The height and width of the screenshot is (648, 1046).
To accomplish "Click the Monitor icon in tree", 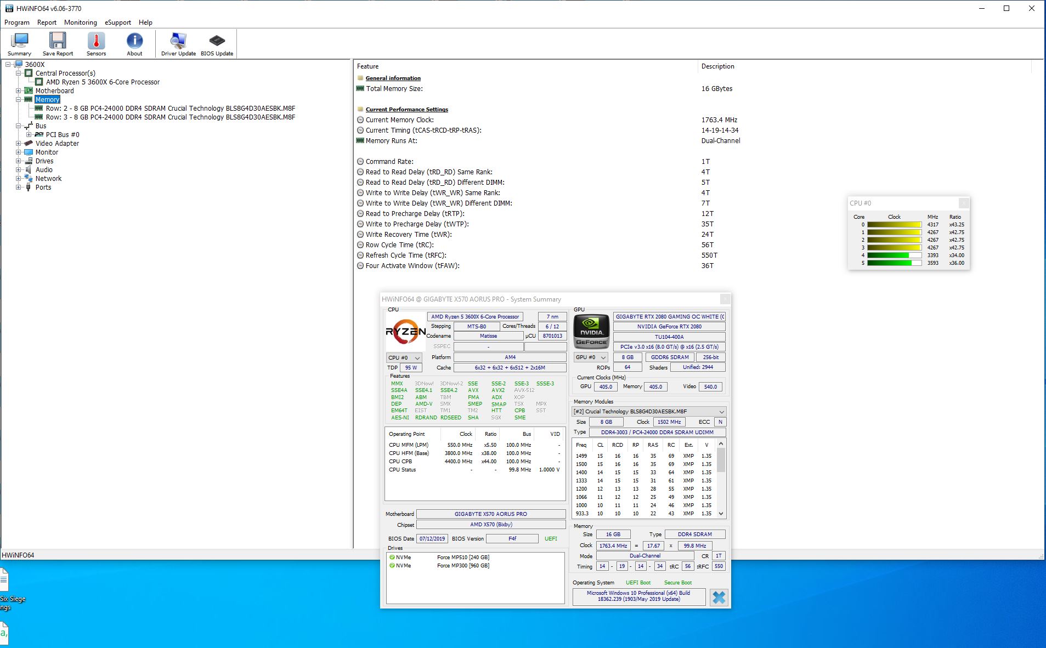I will (x=29, y=152).
